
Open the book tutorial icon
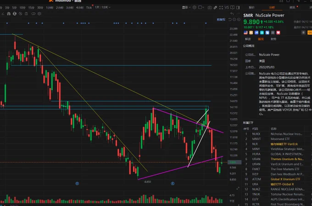click(232, 7)
